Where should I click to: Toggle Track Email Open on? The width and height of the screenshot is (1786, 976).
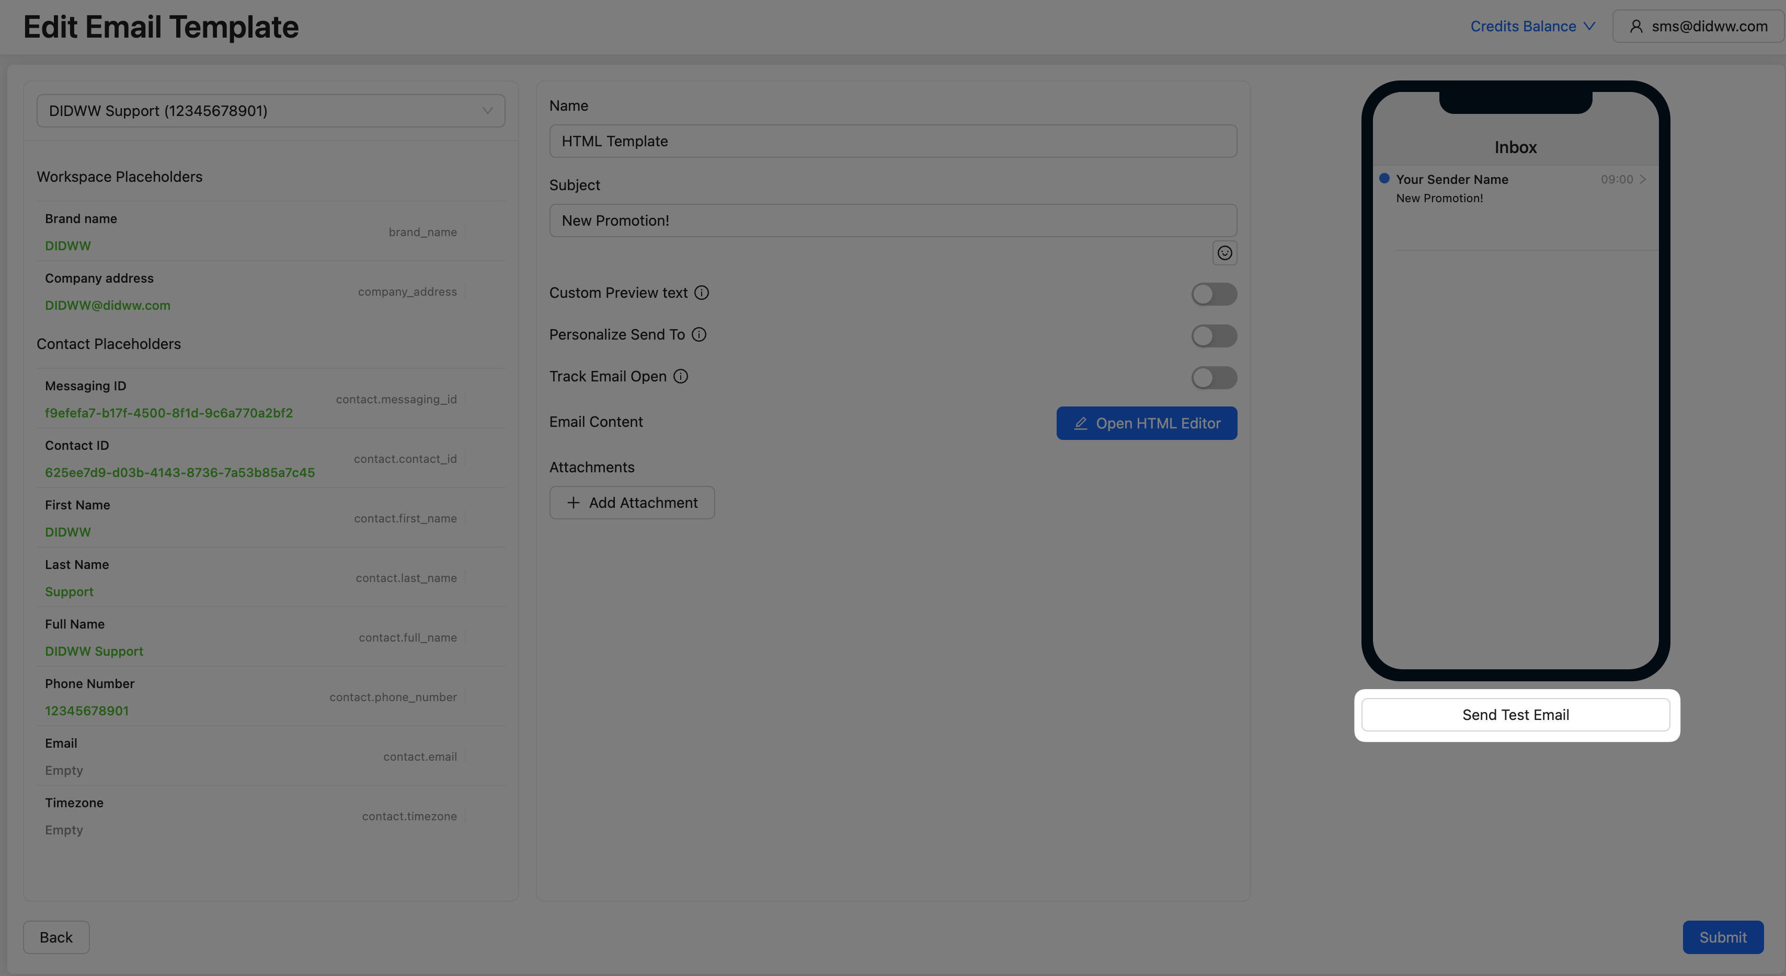[1213, 378]
